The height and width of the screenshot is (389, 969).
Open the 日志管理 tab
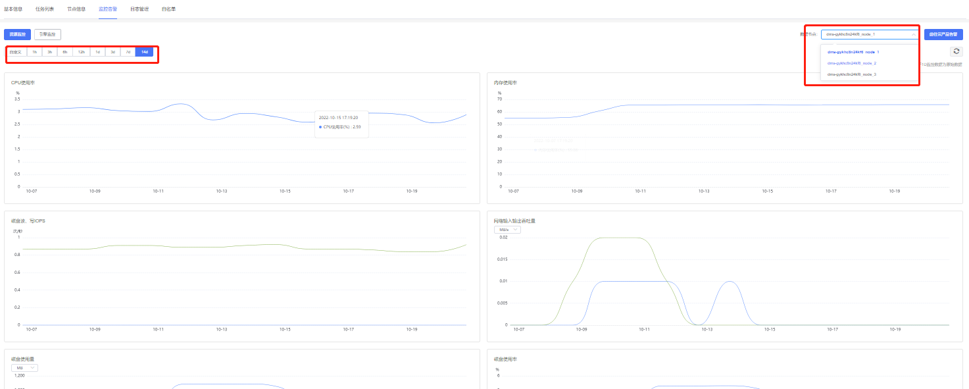tap(139, 9)
